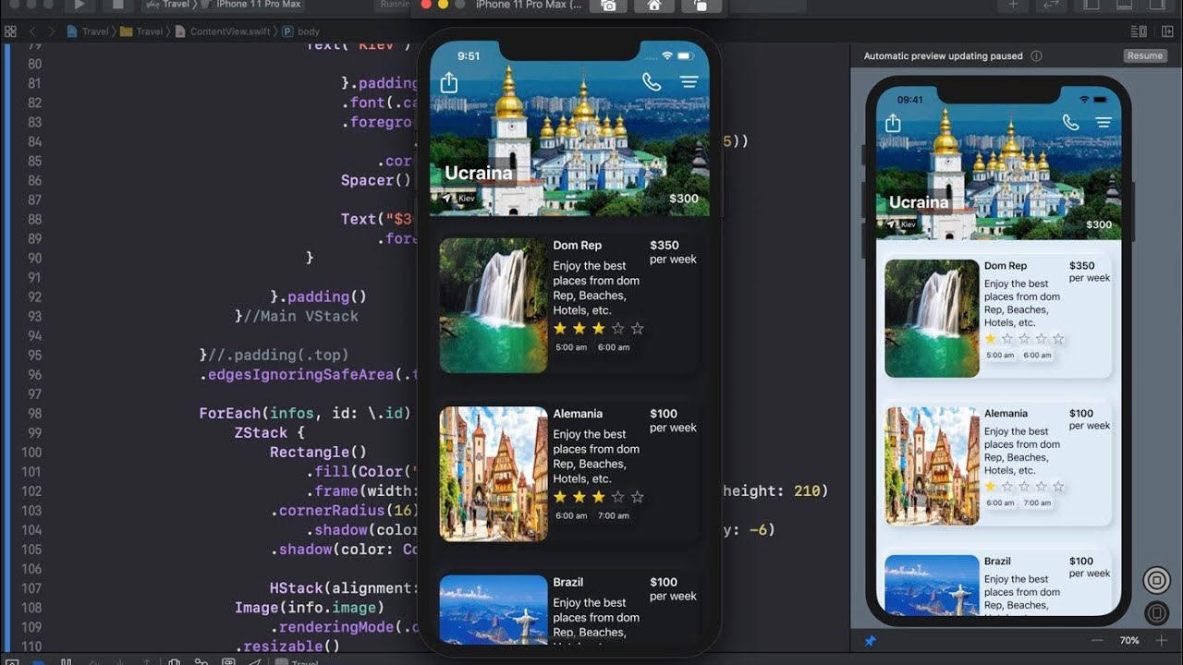The image size is (1183, 665).
Task: Open the Travel scheme selector in toolbar
Action: pos(167,5)
